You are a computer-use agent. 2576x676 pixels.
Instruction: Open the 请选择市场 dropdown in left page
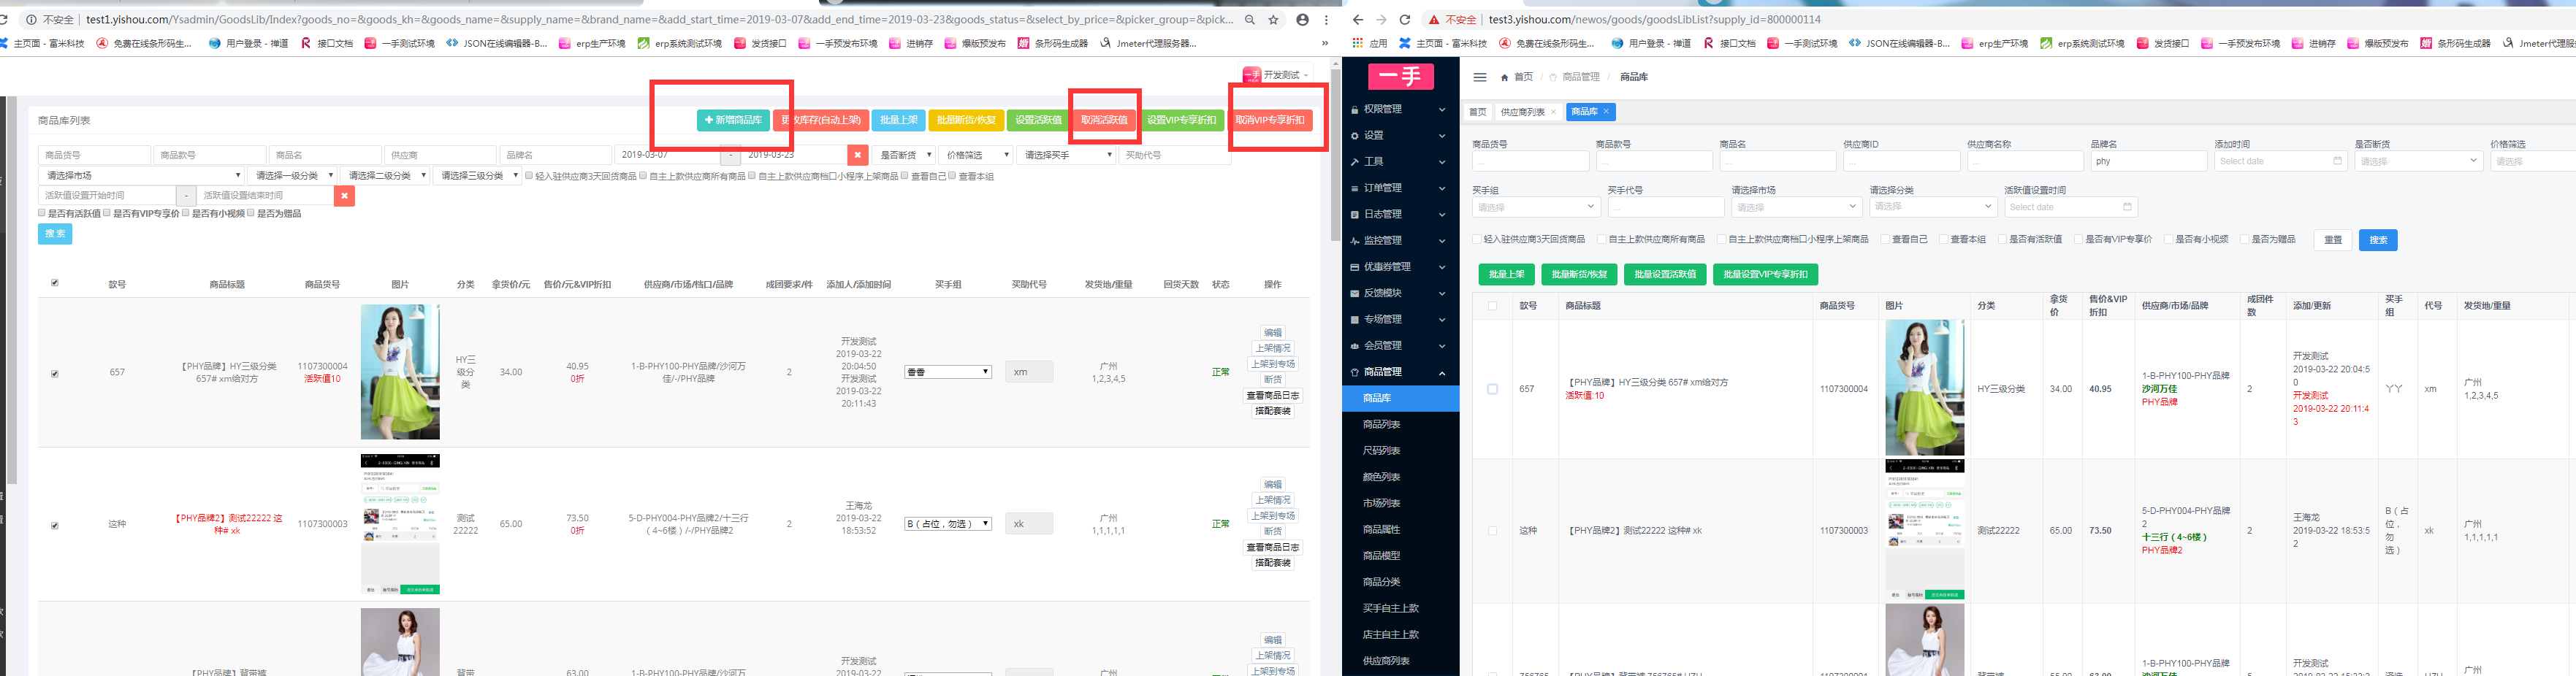[x=141, y=176]
